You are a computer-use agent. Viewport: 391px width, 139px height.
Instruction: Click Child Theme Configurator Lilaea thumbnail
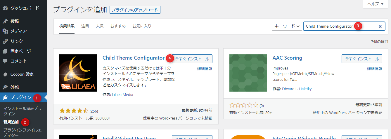click(78, 73)
